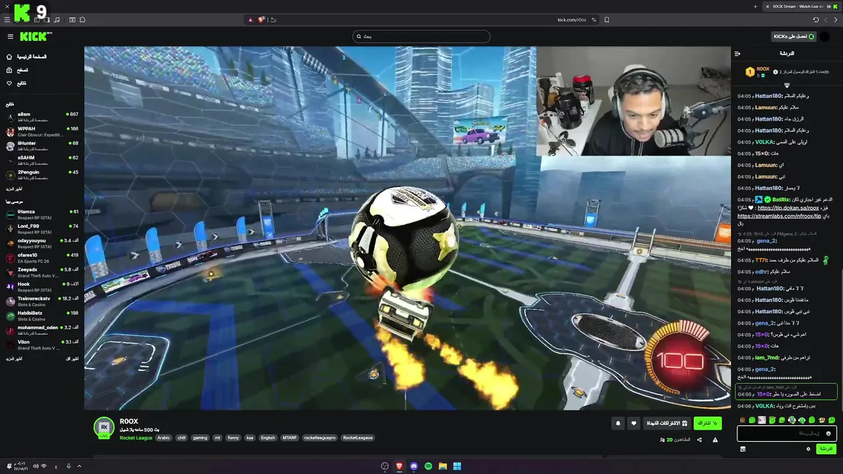Expand show more under followed channels
This screenshot has height=474, width=843.
14,189
